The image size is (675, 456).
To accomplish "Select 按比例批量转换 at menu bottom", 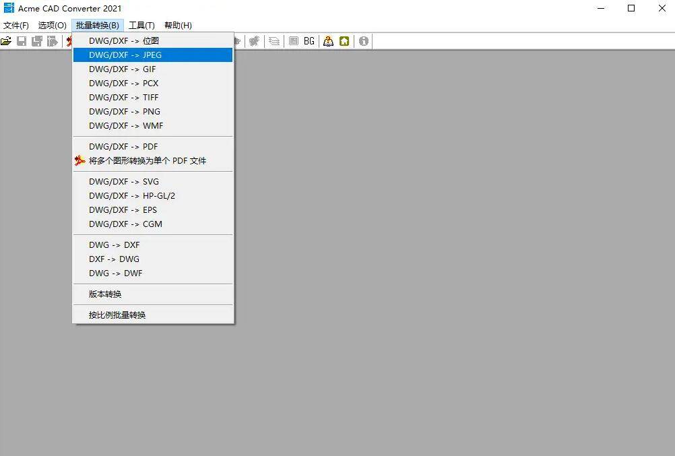I will pyautogui.click(x=117, y=315).
